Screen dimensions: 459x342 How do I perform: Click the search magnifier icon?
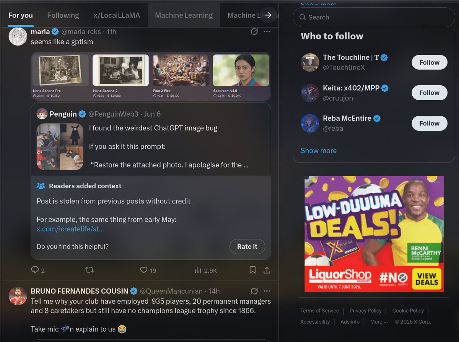point(303,17)
